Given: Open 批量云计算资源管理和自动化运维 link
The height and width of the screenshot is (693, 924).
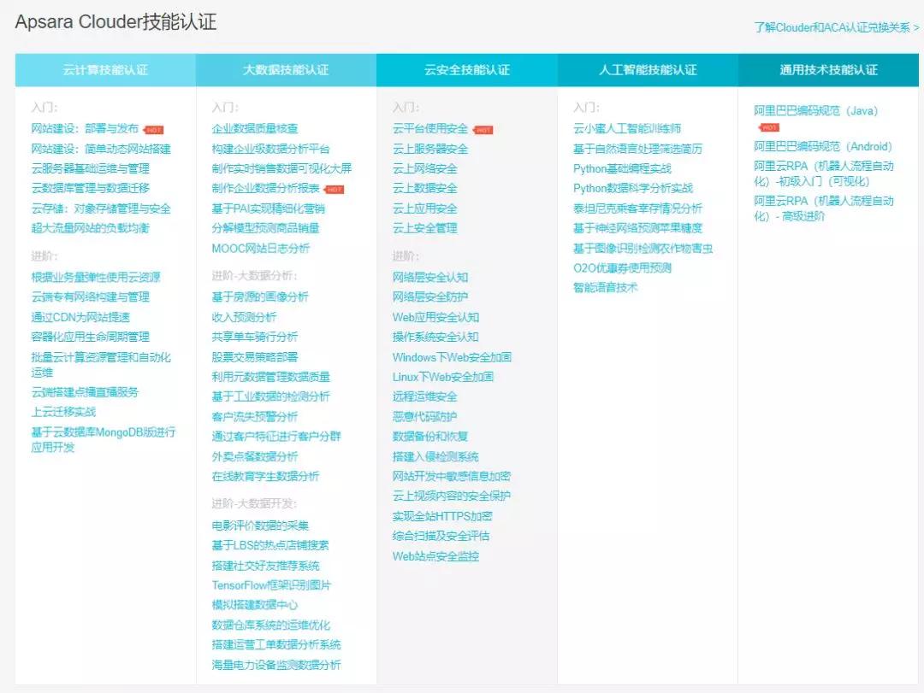Looking at the screenshot, I should click(x=101, y=365).
